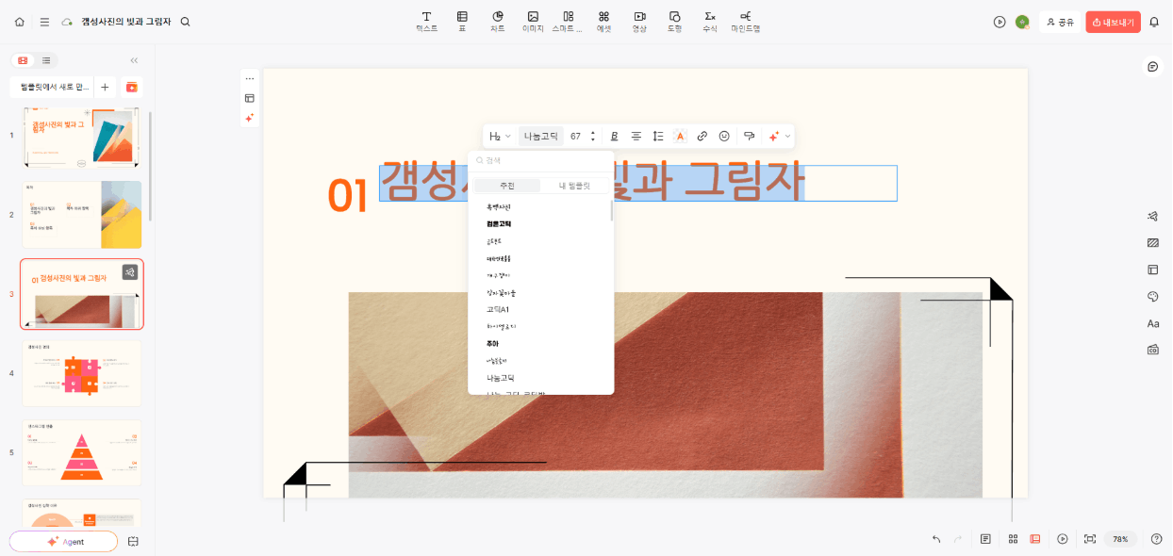The width and height of the screenshot is (1173, 556).
Task: Open the 스마트 smart layout tool
Action: [x=568, y=22]
